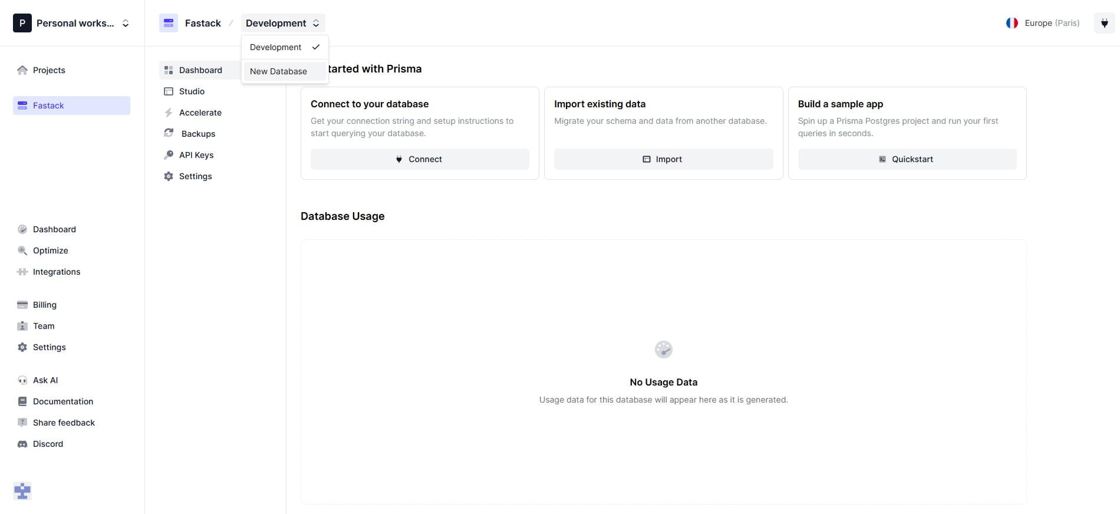Click the Integrations puzzle icon
The width and height of the screenshot is (1120, 514).
[x=22, y=272]
